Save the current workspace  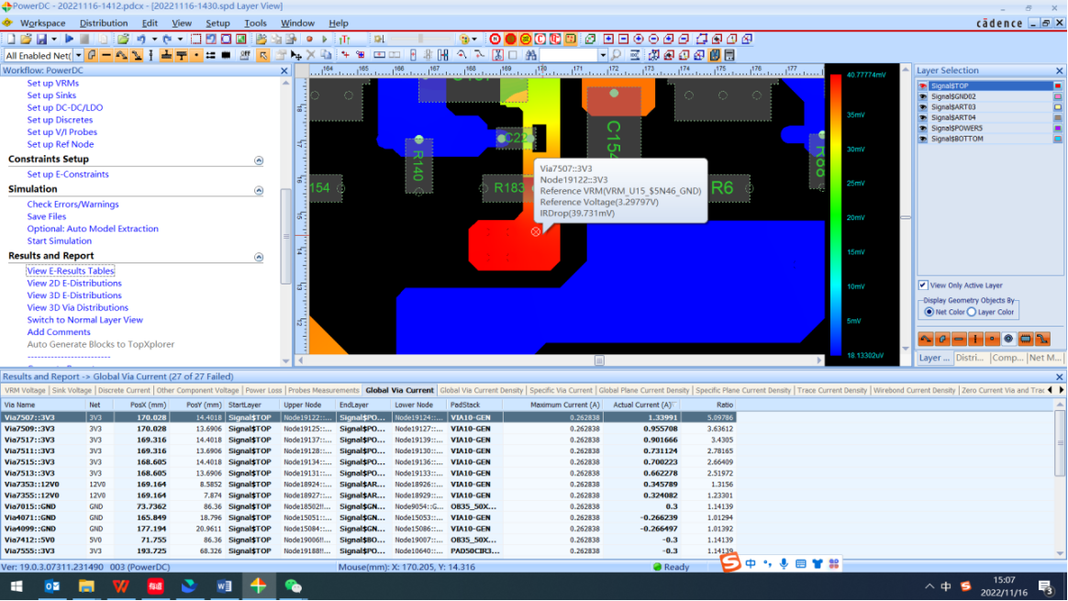(x=41, y=39)
